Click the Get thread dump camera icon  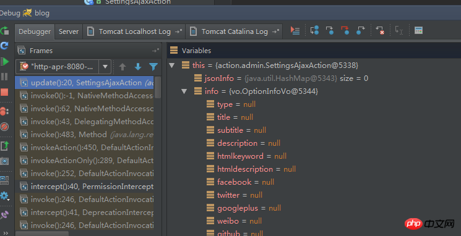pos(4,161)
